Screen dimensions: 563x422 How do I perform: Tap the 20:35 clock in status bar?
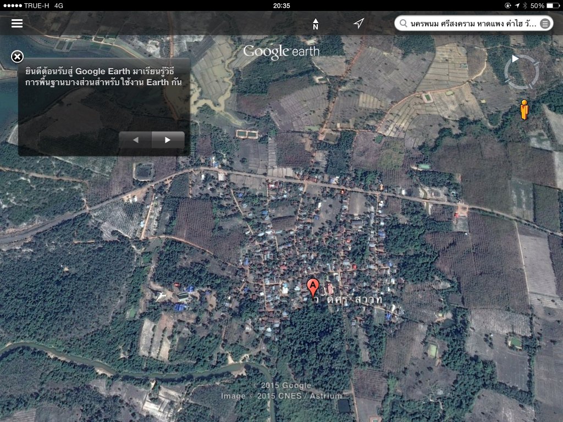[x=281, y=5]
